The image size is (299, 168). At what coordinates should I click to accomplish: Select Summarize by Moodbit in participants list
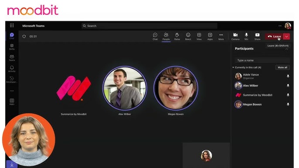coord(262,95)
